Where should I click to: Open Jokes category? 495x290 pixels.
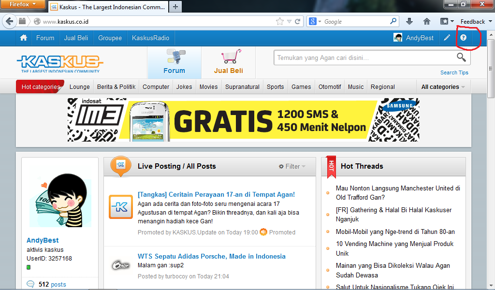coord(184,87)
